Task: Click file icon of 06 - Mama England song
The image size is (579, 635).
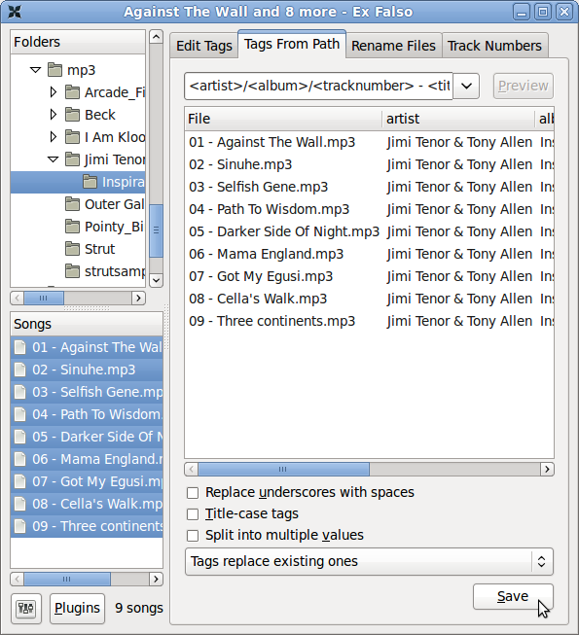Action: (19, 459)
